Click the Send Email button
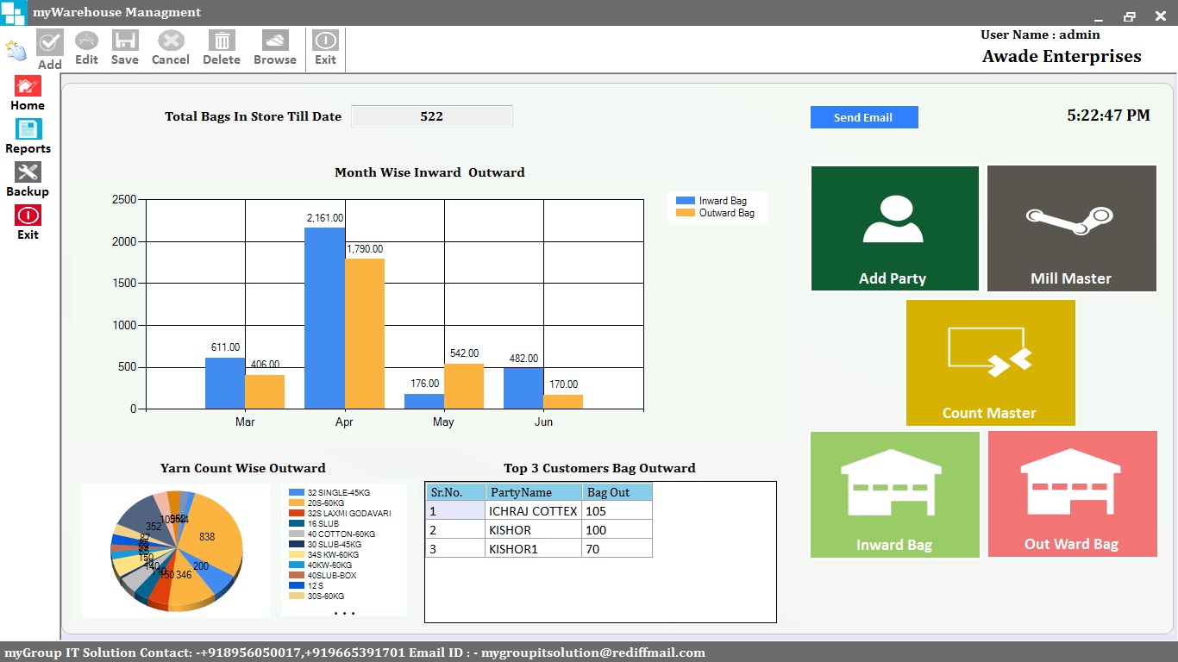The width and height of the screenshot is (1178, 662). pyautogui.click(x=863, y=117)
